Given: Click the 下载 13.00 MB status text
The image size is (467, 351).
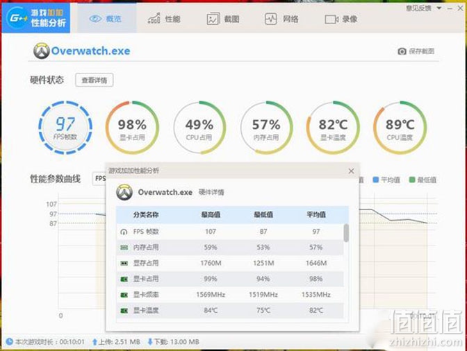Looking at the screenshot, I should [x=177, y=342].
